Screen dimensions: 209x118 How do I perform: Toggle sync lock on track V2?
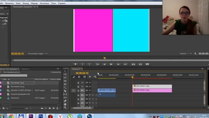pos(87,87)
